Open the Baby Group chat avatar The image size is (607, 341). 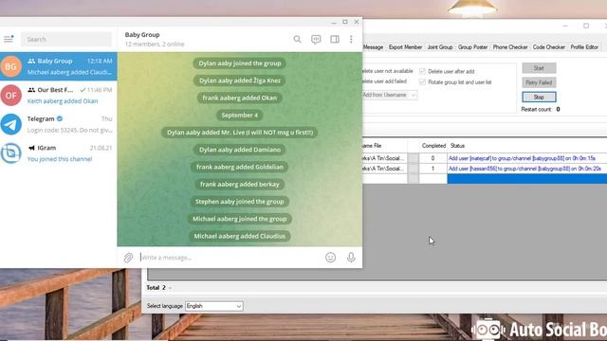[x=10, y=66]
